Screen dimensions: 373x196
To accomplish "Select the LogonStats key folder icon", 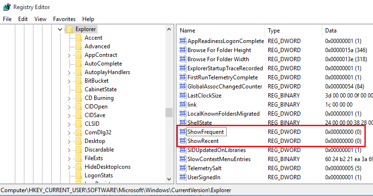I will (78, 175).
